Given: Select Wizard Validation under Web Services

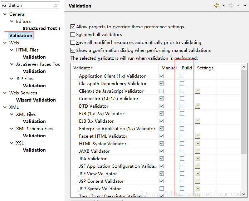Looking at the screenshot, I should [x=36, y=100].
